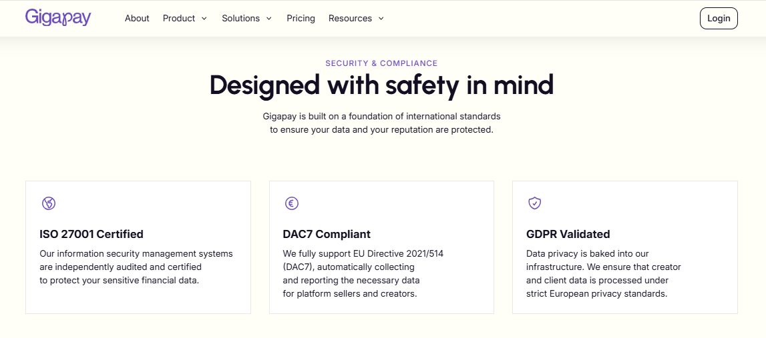Screen dimensions: 766x338
Task: Click the 'We fully support EU Directive 2021/514' text
Action: pyautogui.click(x=363, y=273)
